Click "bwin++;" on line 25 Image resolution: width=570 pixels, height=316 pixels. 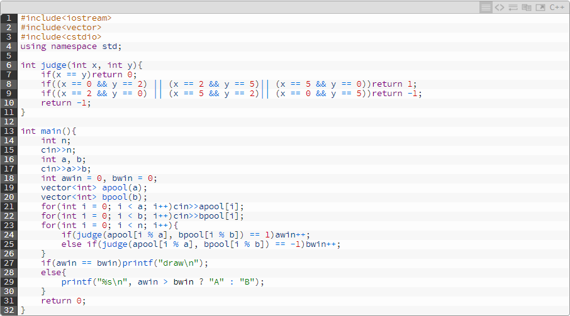323,244
